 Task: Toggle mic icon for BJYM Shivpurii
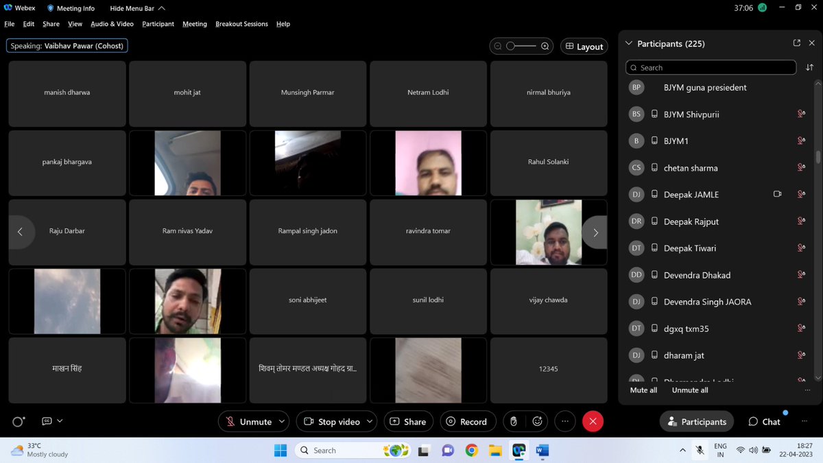[x=801, y=114]
